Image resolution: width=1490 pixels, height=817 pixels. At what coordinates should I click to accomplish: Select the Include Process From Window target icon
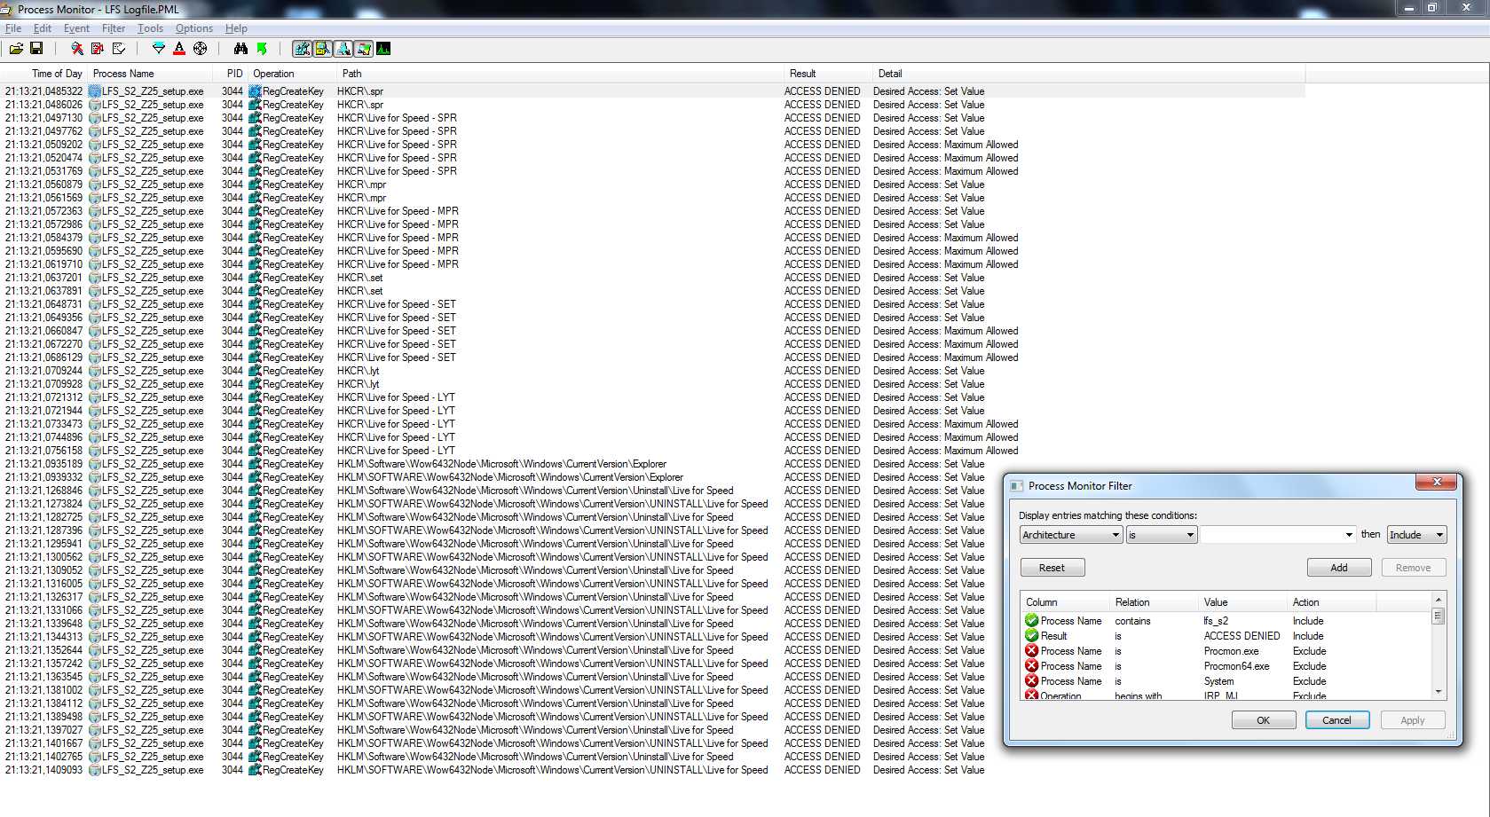[200, 49]
